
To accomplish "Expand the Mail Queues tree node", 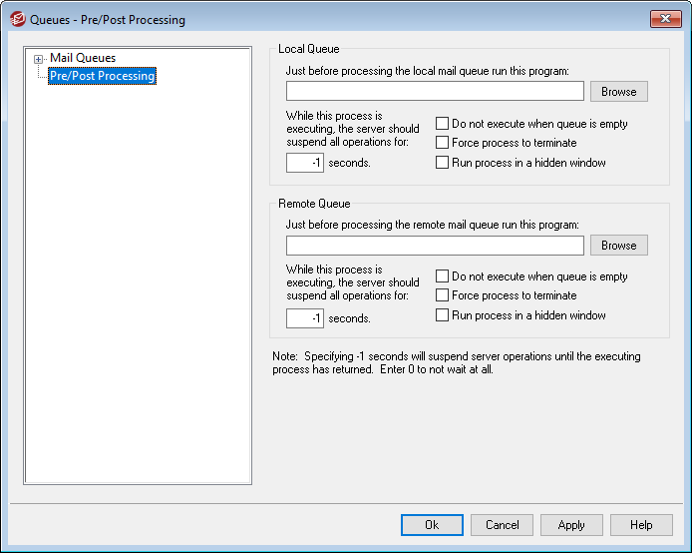I will click(39, 59).
